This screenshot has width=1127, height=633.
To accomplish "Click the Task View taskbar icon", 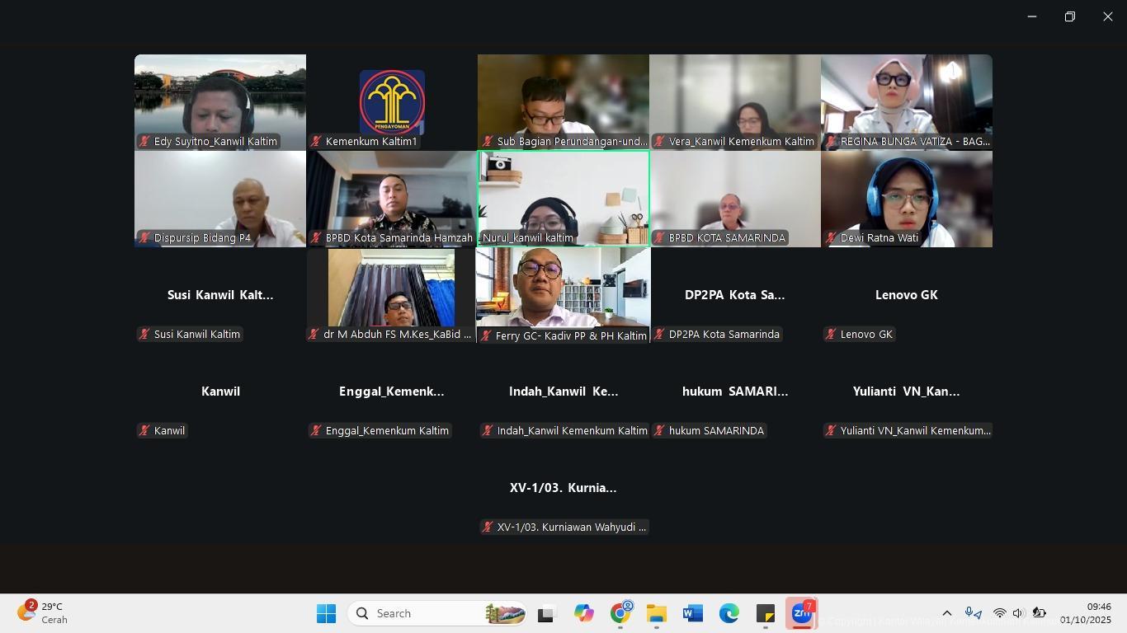I will click(546, 613).
